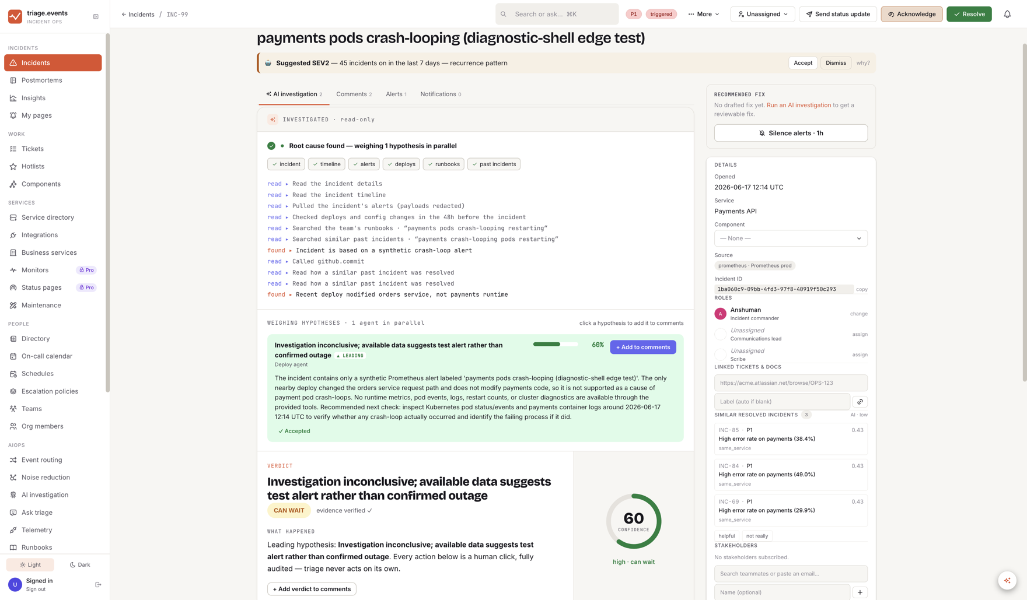Image resolution: width=1027 pixels, height=600 pixels.
Task: Resolve the incident
Action: pyautogui.click(x=969, y=14)
